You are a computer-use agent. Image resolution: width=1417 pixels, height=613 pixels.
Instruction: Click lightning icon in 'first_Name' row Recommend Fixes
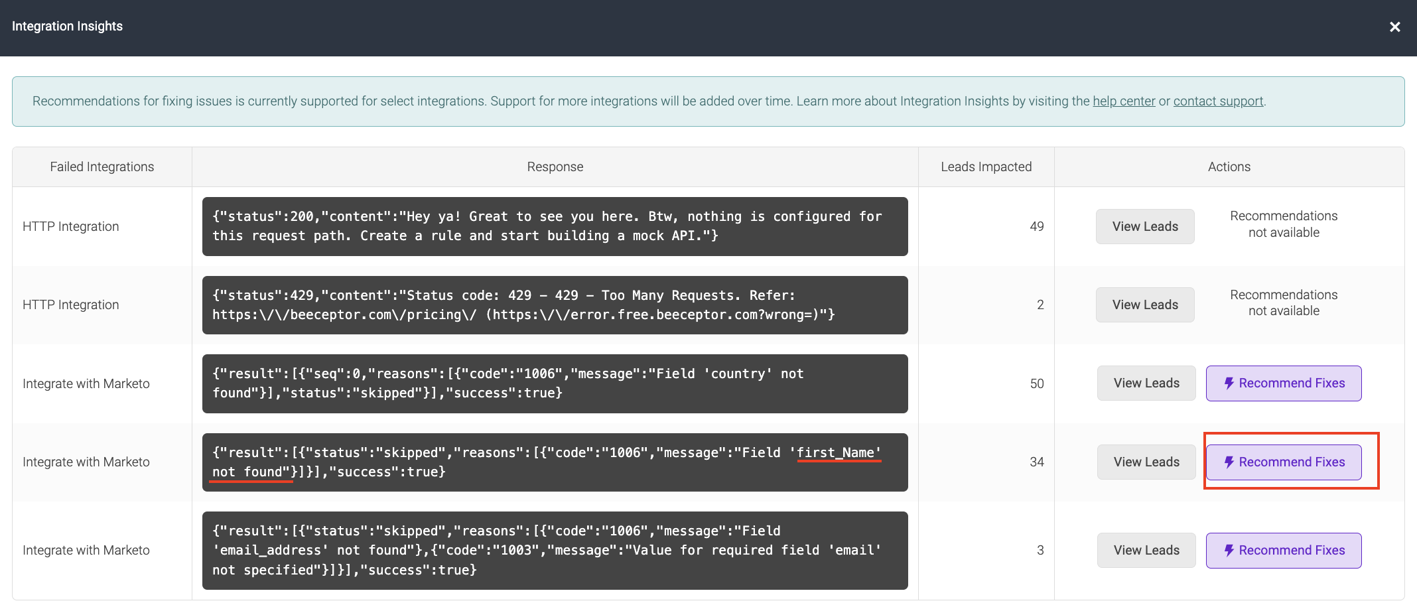(x=1229, y=462)
